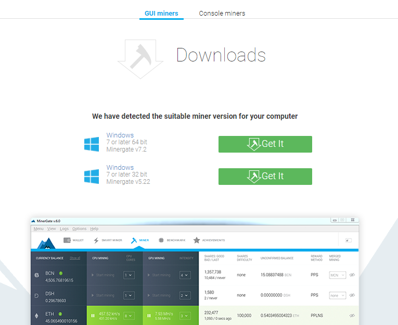This screenshot has height=325, width=398.
Task: Start BCN CPU mining
Action: 103,275
